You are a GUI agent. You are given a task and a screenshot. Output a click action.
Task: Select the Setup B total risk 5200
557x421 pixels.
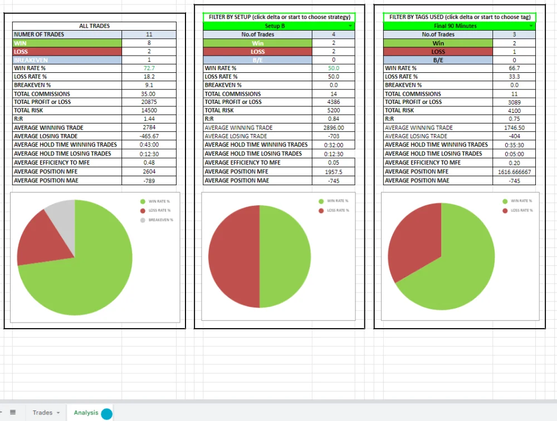pyautogui.click(x=334, y=110)
